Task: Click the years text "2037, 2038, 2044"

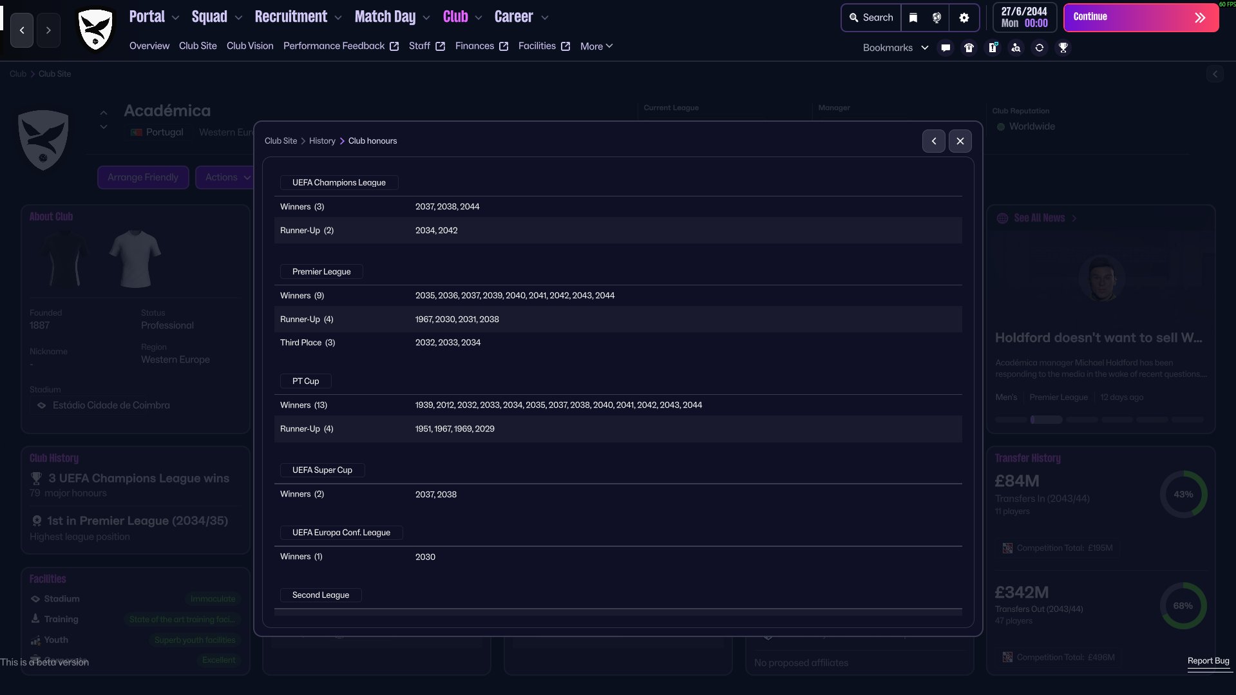Action: point(447,207)
